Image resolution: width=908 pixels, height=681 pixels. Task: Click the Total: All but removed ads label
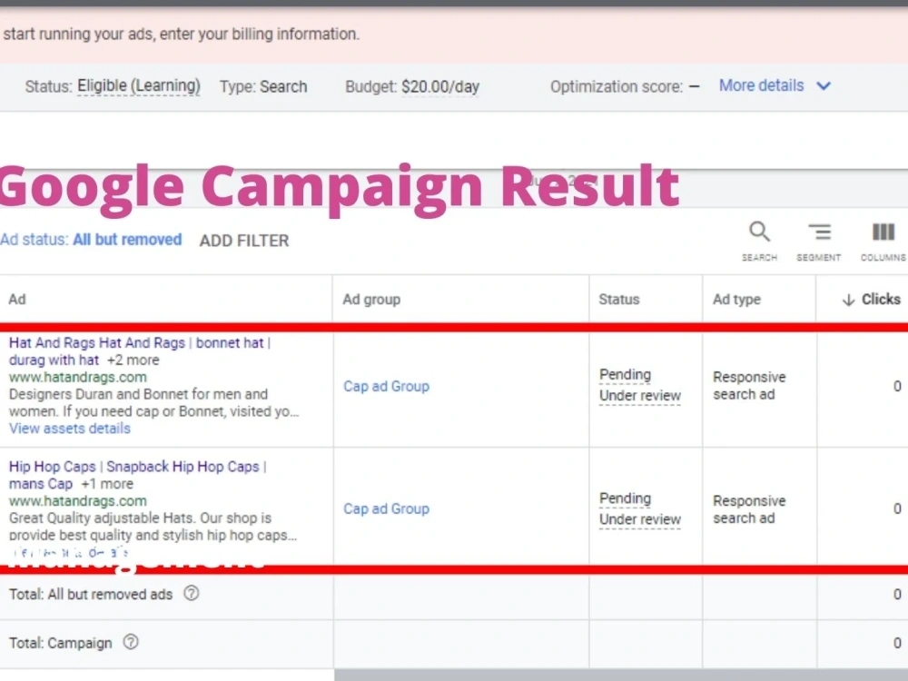coord(90,594)
